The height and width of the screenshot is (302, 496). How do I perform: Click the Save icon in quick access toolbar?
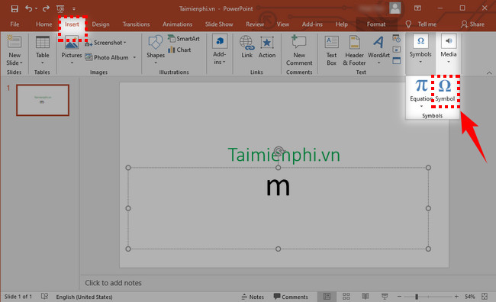pos(14,8)
